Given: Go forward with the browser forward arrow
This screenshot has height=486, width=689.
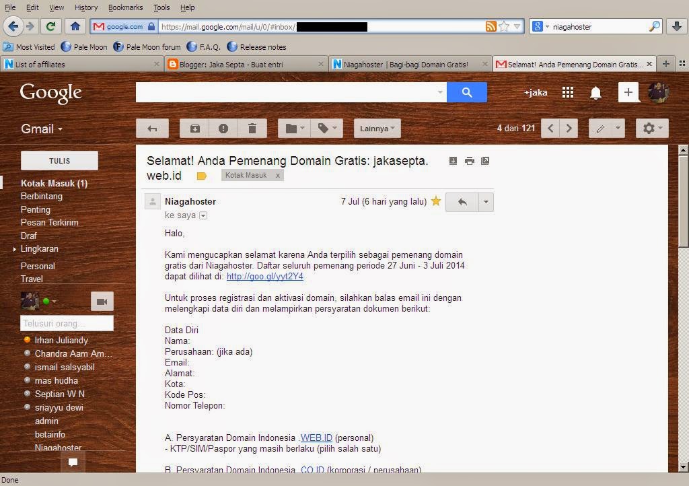Looking at the screenshot, I should 30,27.
